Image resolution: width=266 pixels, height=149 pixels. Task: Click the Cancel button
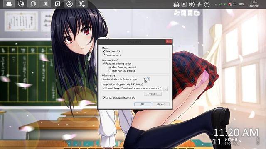tap(161, 104)
